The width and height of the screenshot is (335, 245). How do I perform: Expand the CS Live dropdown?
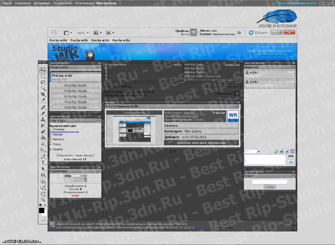(x=261, y=33)
